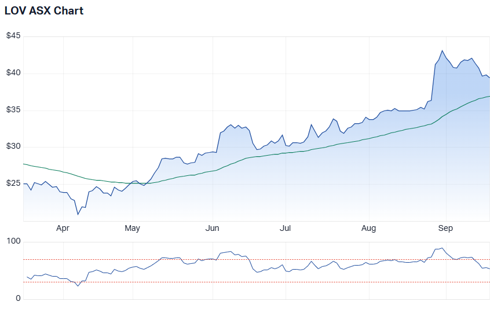Click the $35 price axis label

point(13,110)
